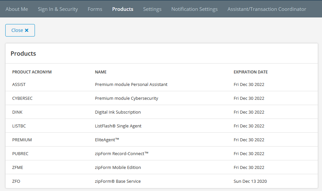Click the X icon inside the Close button
The image size is (322, 191).
(27, 30)
